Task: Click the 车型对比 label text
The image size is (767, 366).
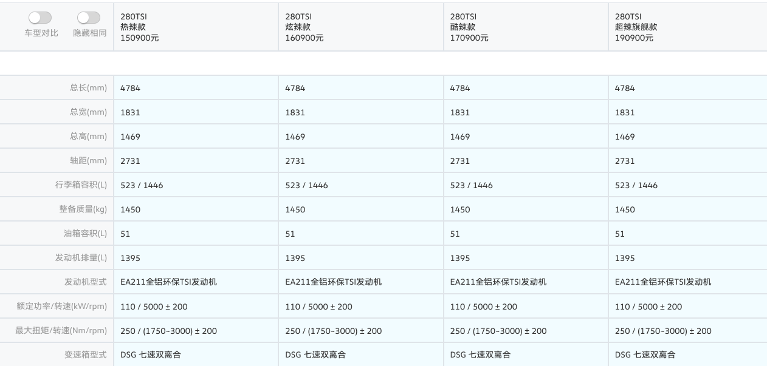Action: point(41,33)
